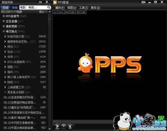Expand the 社会 folder arrow

5,52
